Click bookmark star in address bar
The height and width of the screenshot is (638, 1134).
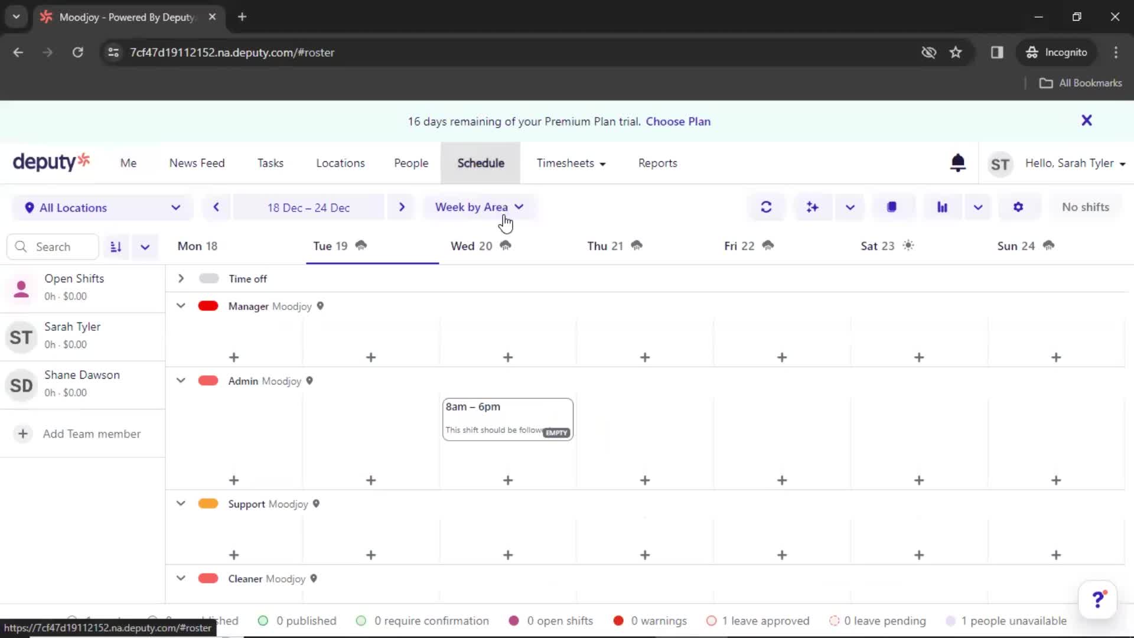click(x=956, y=52)
